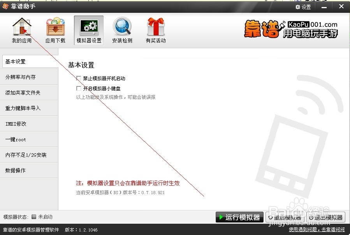Open 添加共享文件夹 settings tab
The width and height of the screenshot is (350, 235).
29,93
